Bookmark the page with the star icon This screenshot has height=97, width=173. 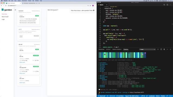pos(90,5)
